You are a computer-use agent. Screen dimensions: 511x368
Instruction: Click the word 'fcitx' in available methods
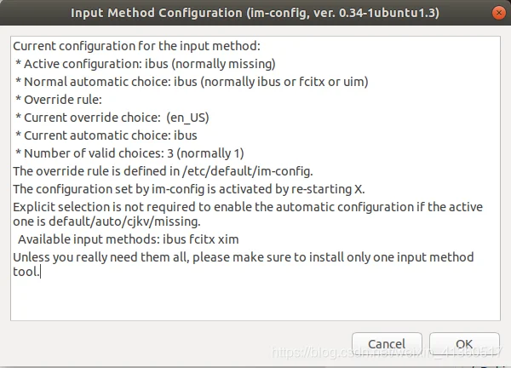pos(202,239)
